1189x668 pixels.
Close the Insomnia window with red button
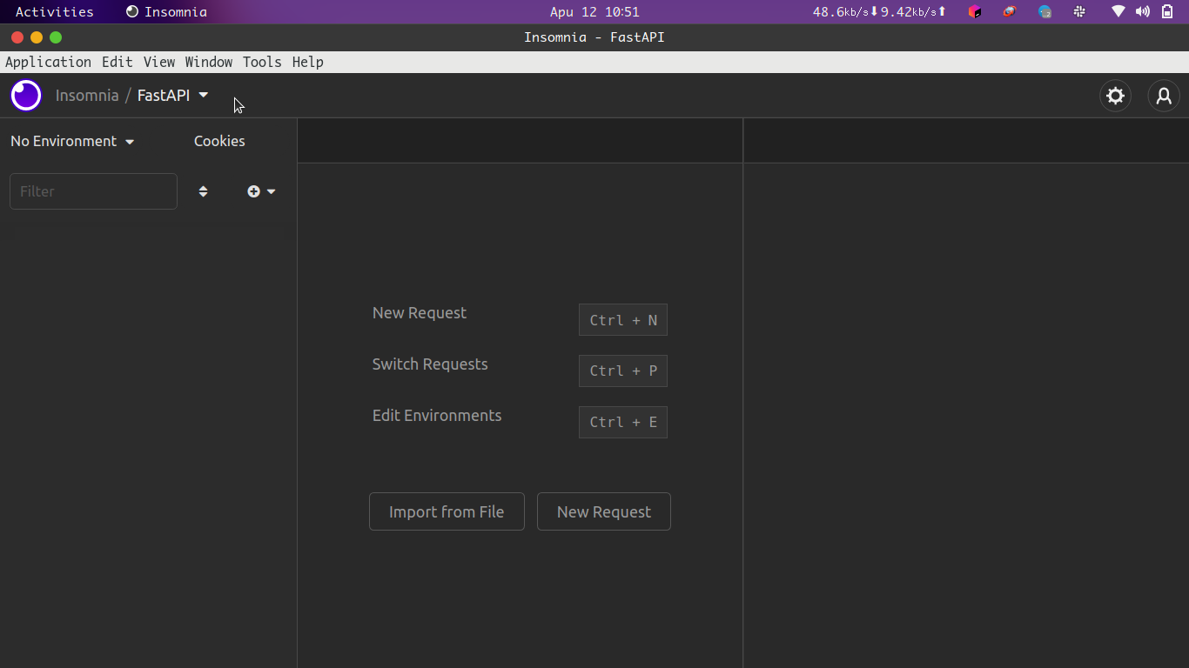click(17, 37)
